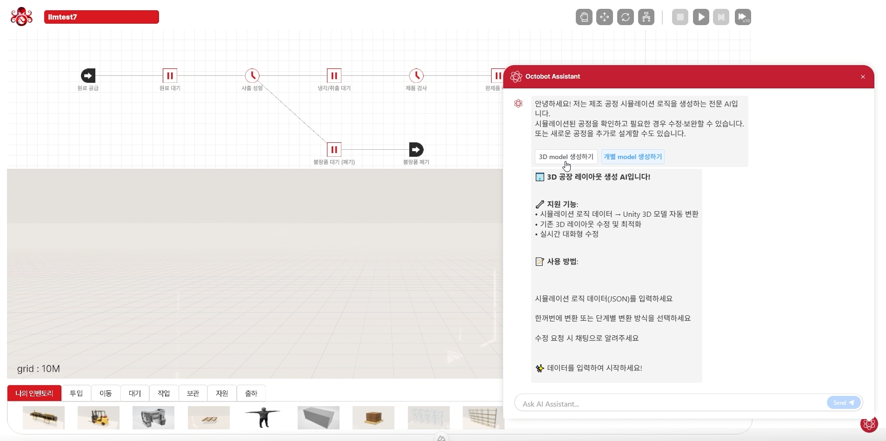Click the llmtest7 project name field

coord(101,17)
